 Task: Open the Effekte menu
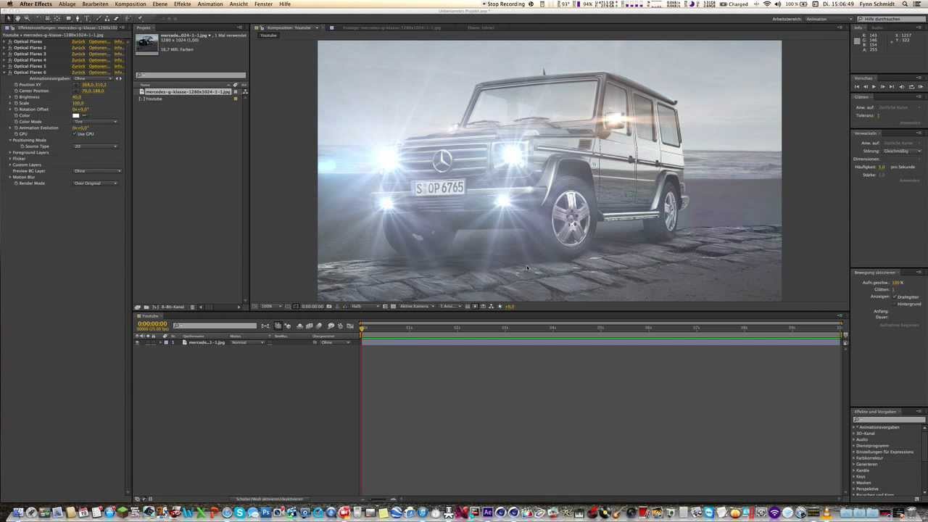(183, 4)
